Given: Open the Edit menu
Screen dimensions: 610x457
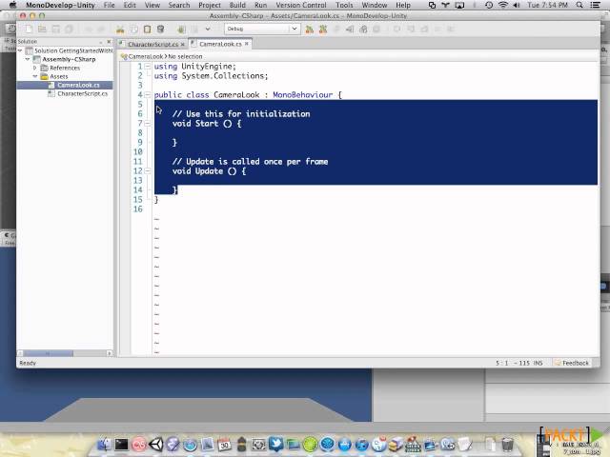Looking at the screenshot, I should click(130, 5).
